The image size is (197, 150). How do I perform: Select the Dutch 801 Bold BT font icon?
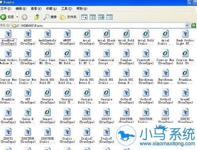[x=48, y=73]
